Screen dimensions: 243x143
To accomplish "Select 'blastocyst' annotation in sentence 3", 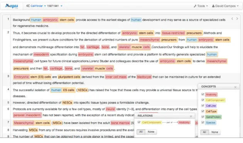I will click(144, 77).
